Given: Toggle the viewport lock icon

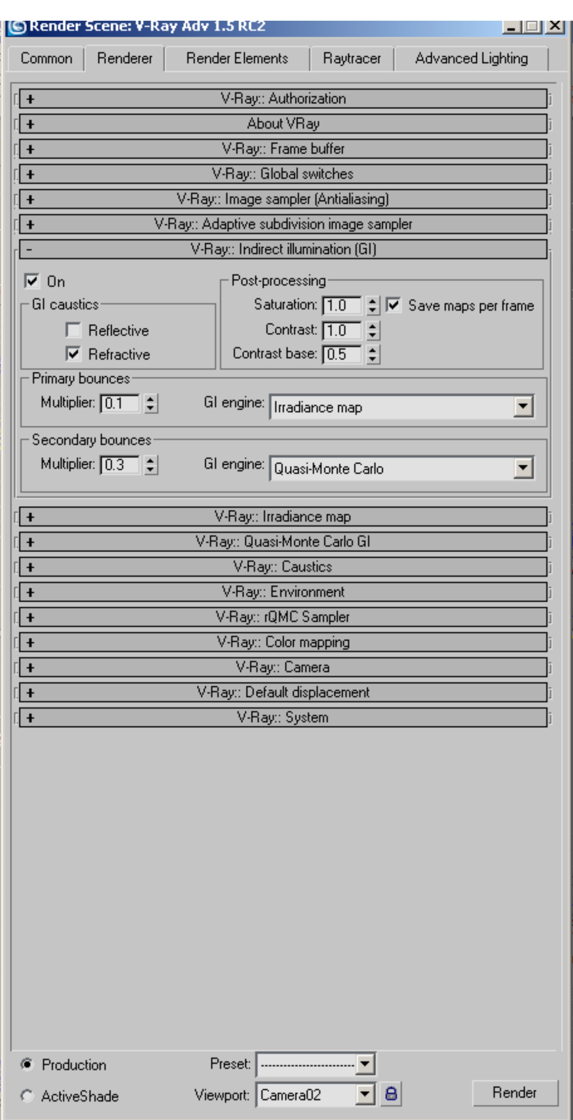Looking at the screenshot, I should tap(391, 1094).
